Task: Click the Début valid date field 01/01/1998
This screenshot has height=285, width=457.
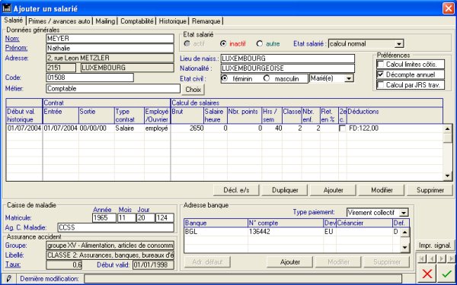Action: (153, 265)
